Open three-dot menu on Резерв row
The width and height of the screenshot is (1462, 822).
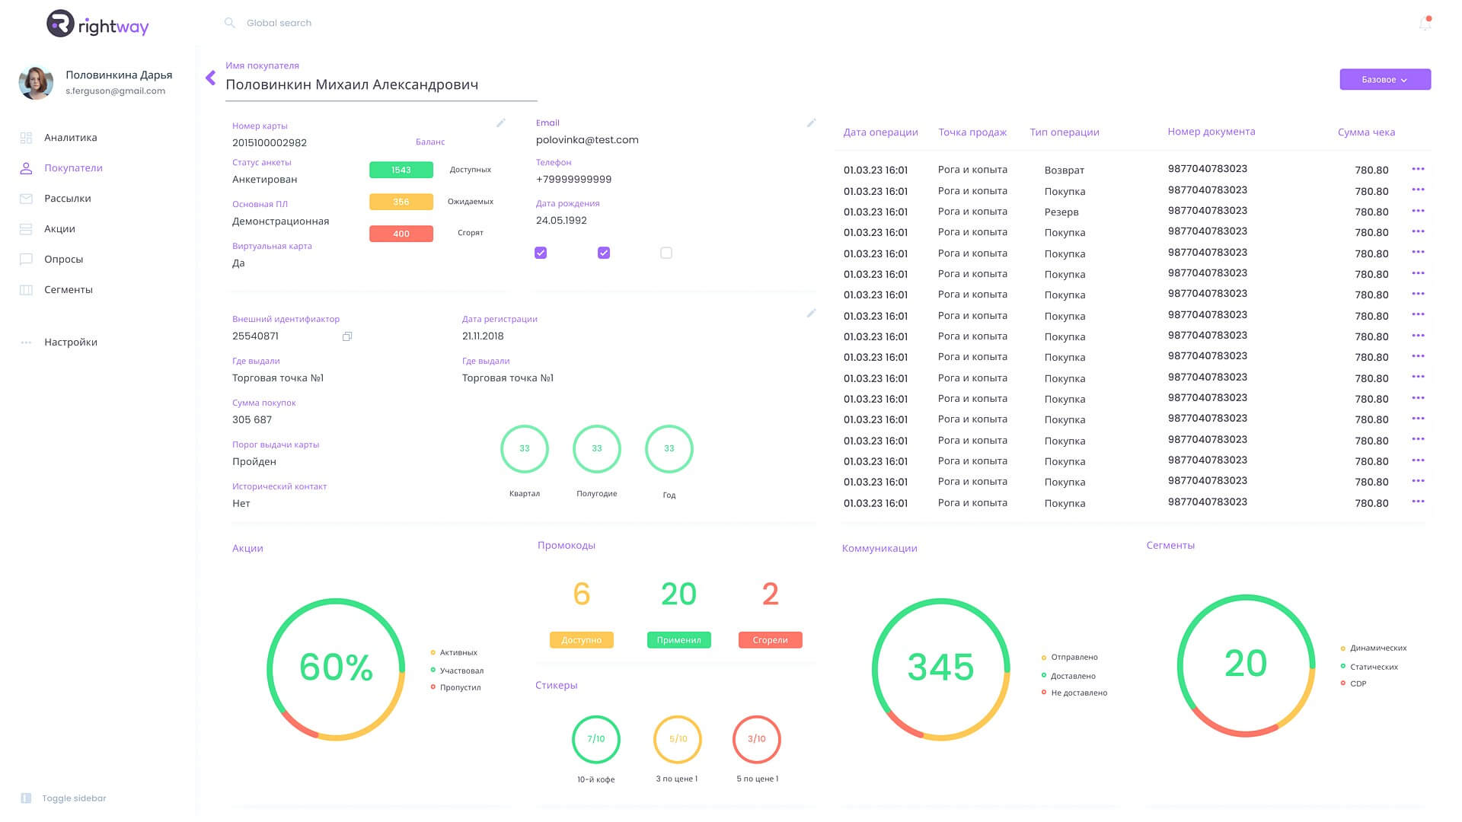(x=1417, y=211)
